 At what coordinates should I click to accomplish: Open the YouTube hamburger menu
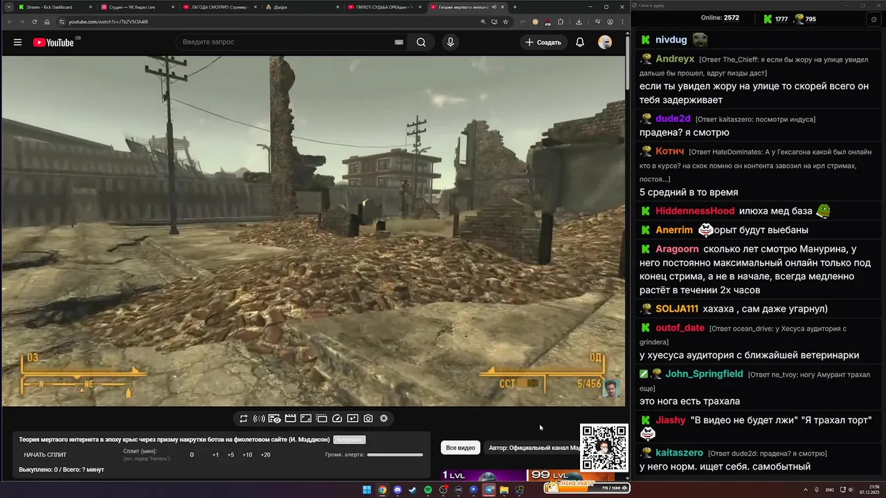tap(17, 42)
